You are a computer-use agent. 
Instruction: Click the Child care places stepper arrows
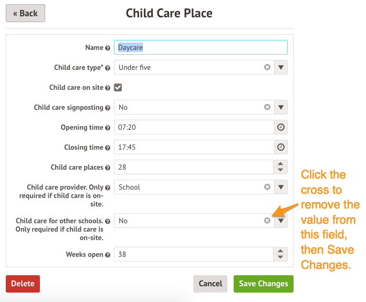(x=281, y=168)
